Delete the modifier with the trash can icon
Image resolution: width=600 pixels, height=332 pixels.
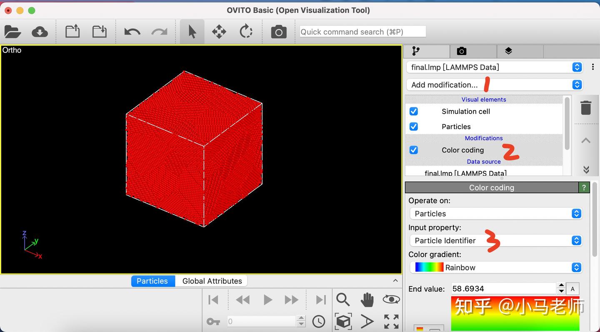(x=586, y=107)
